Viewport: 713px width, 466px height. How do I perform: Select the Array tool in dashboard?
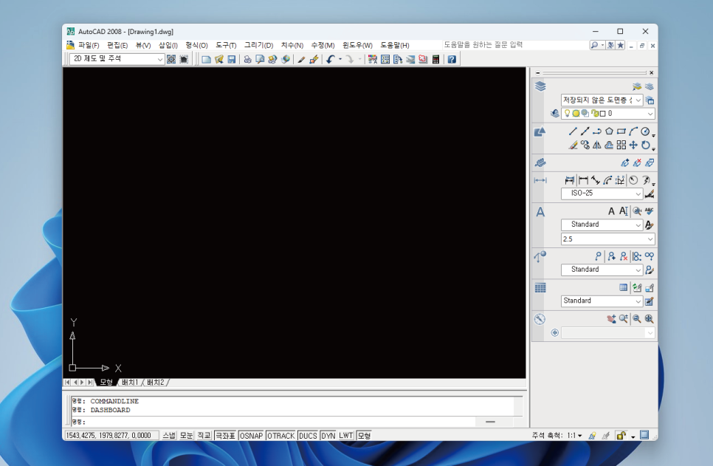[x=621, y=145]
